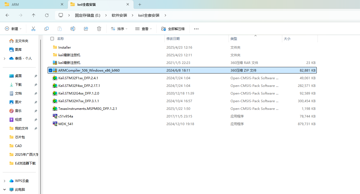
Task: Sort by 名称 column header
Action: click(x=60, y=39)
